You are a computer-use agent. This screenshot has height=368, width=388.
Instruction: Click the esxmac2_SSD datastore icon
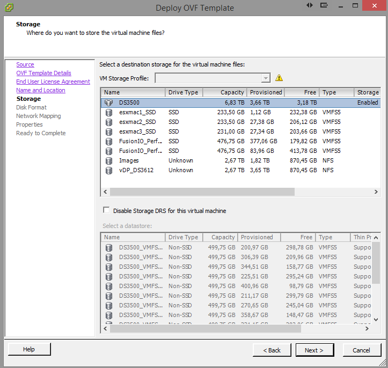(109, 122)
